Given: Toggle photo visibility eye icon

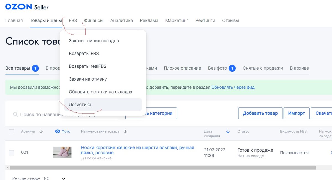Looking at the screenshot, I should [58, 131].
